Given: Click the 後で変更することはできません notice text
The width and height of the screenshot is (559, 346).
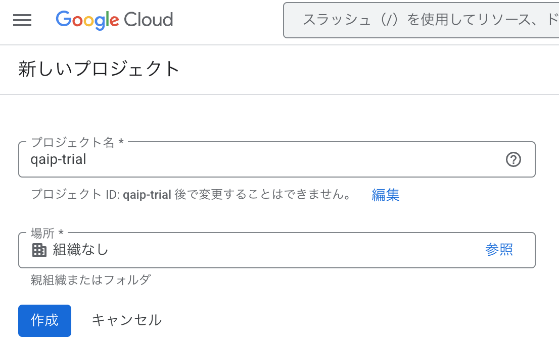Looking at the screenshot, I should click(263, 195).
